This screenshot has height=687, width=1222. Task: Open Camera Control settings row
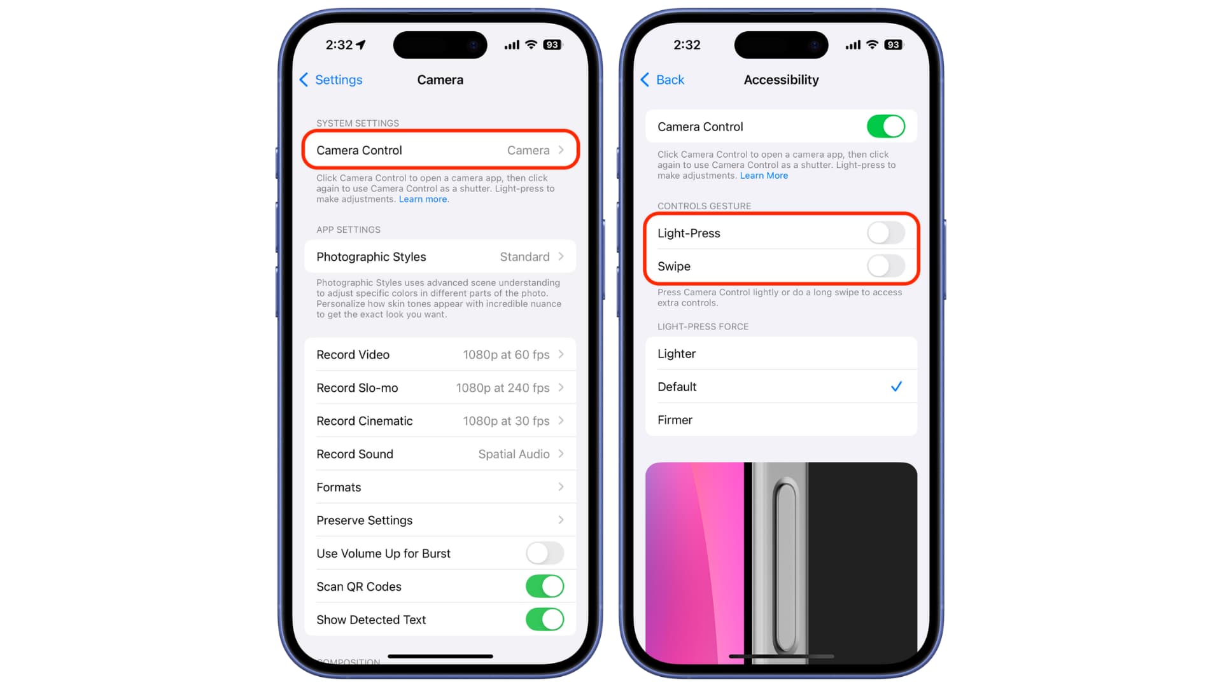[x=440, y=150]
